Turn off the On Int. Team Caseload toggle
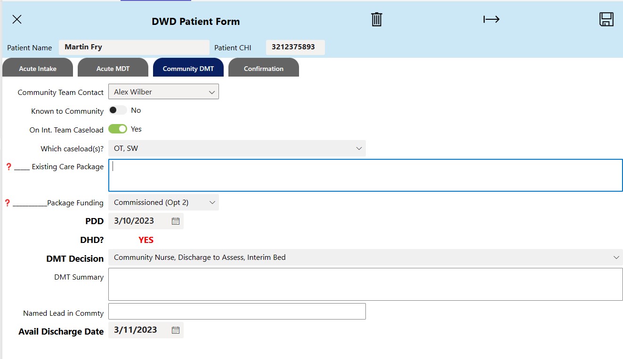The image size is (623, 359). point(118,128)
